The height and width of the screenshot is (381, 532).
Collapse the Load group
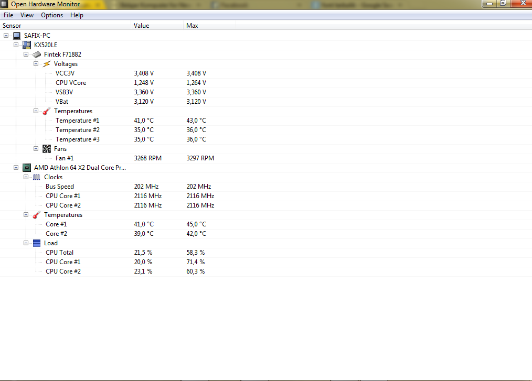click(26, 243)
